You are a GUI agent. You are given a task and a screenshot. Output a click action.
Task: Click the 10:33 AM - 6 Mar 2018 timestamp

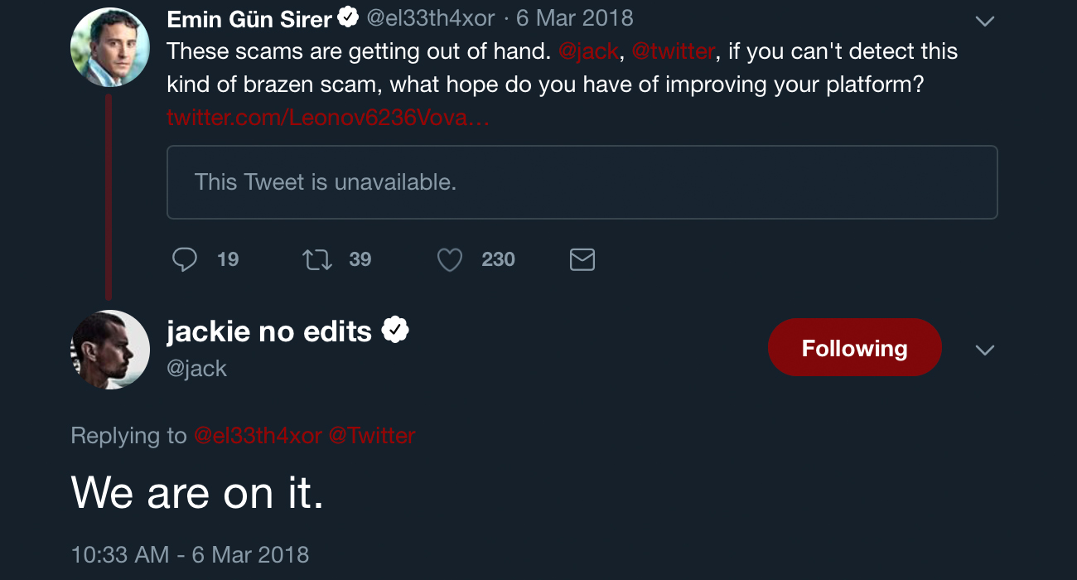191,554
